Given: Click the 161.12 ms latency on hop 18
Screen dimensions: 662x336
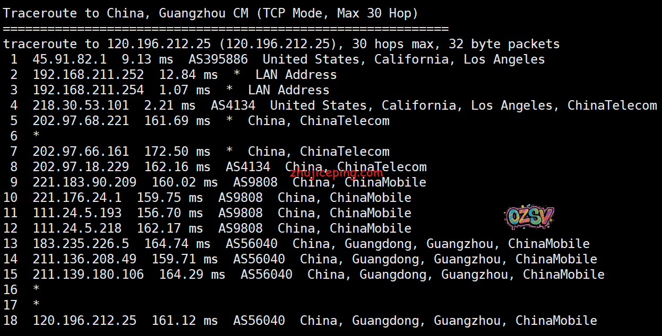Looking at the screenshot, I should [x=184, y=321].
